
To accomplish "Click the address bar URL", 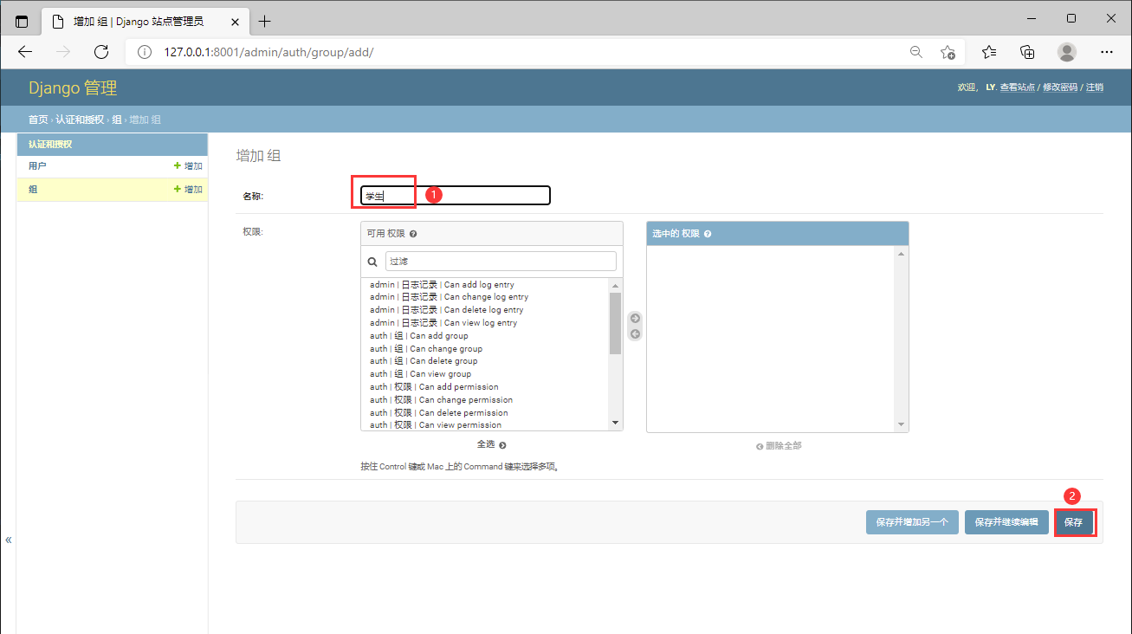I will pos(268,52).
